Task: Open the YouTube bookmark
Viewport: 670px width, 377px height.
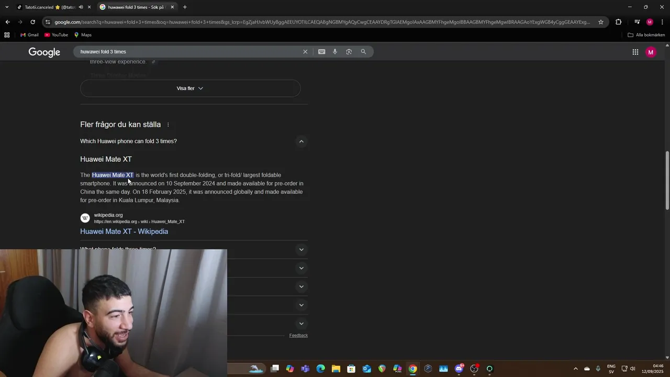Action: [x=56, y=35]
